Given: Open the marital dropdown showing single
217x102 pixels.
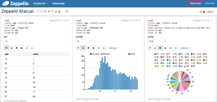Looking at the screenshot, I should (x=157, y=41).
